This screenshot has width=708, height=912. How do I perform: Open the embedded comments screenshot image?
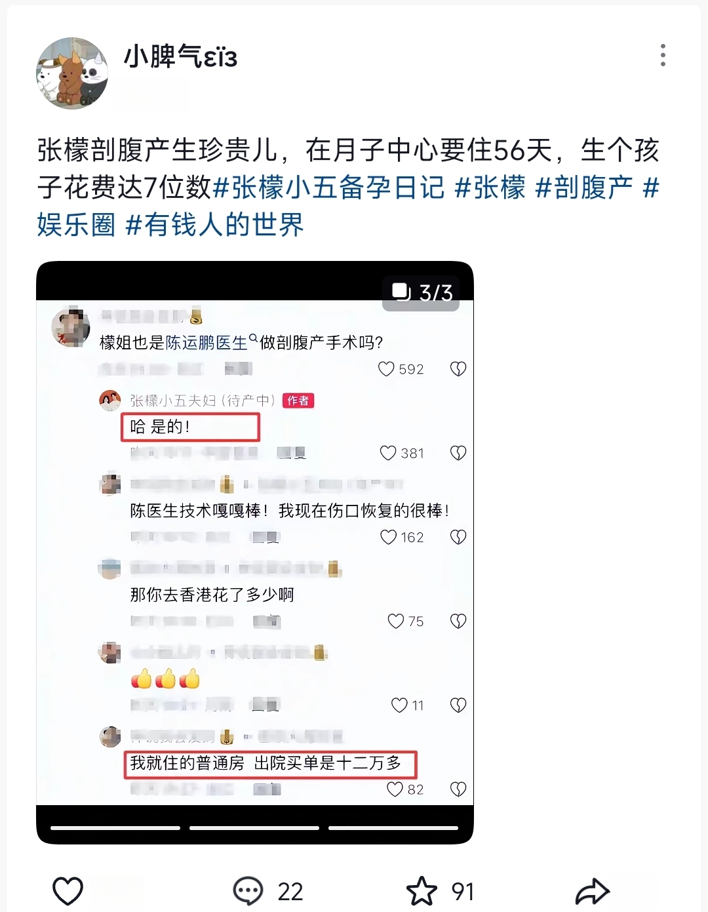[x=255, y=553]
